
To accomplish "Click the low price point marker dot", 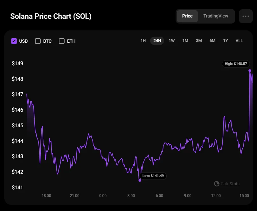I will tap(140, 180).
